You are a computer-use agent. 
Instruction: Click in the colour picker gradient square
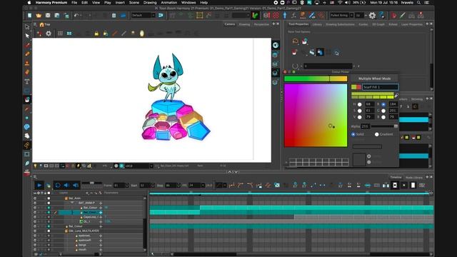click(x=316, y=116)
